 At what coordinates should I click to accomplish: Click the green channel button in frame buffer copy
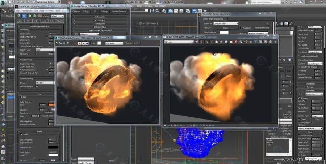(x=83, y=43)
